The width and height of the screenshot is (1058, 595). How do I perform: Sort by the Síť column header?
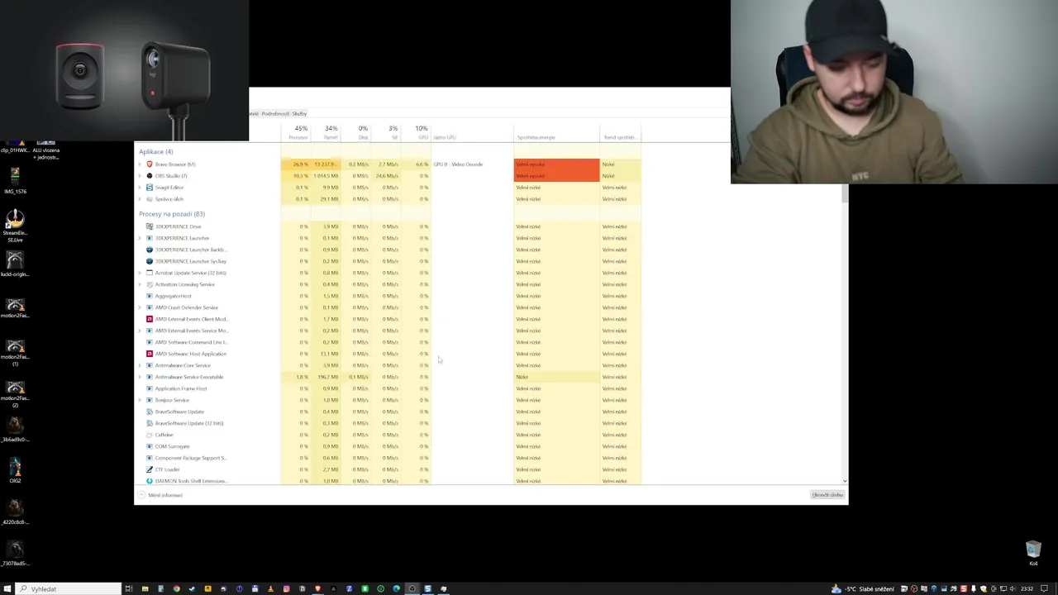387,132
